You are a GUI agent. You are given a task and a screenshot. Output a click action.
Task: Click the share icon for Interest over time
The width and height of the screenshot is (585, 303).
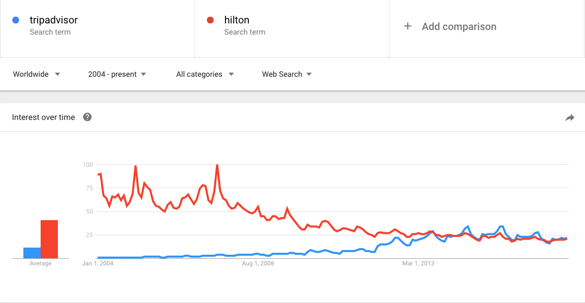click(x=570, y=117)
